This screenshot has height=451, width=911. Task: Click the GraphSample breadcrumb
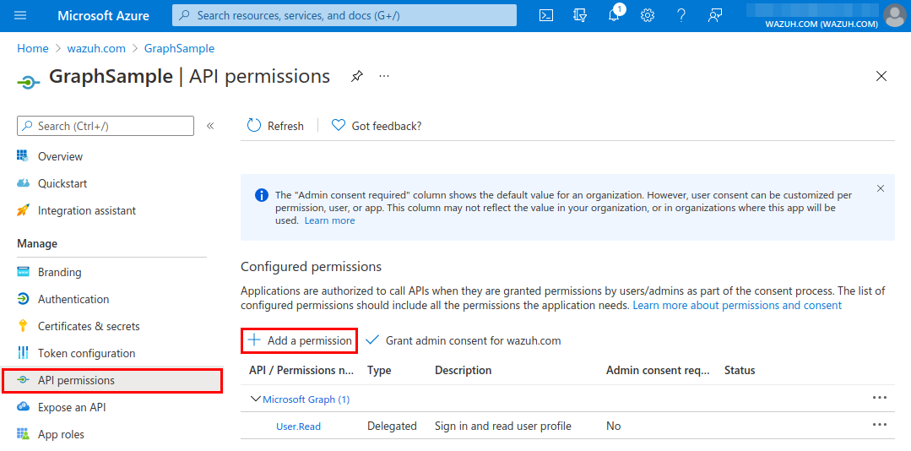180,49
